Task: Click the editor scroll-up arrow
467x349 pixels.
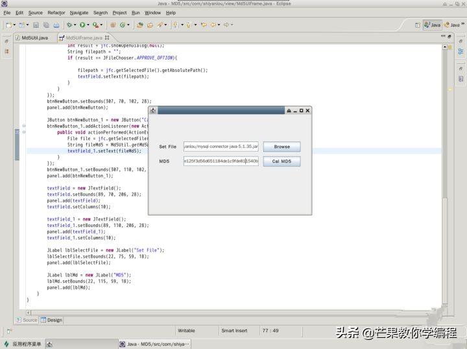Action: [x=445, y=47]
